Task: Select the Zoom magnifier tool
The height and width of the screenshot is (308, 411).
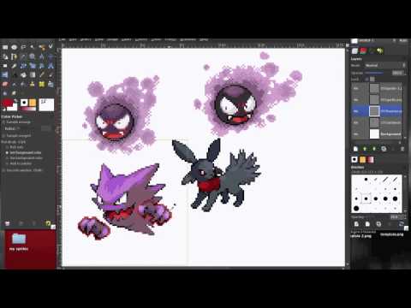Action: (x=33, y=56)
